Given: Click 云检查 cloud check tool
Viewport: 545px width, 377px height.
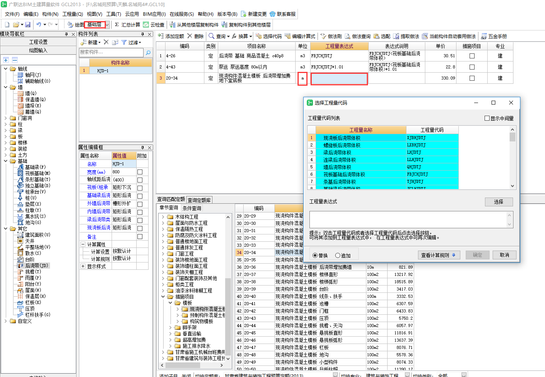Looking at the screenshot, I should coord(154,25).
